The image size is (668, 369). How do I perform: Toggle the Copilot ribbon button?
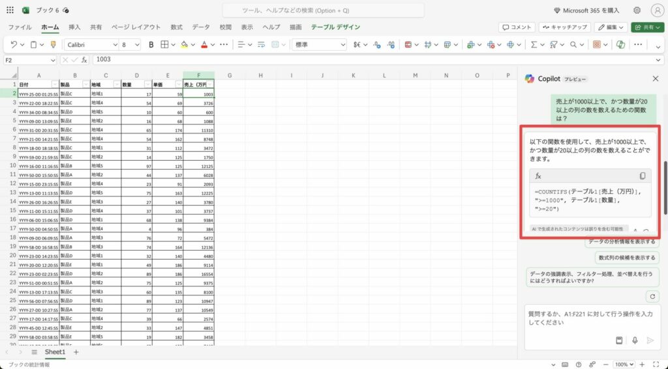pos(620,45)
